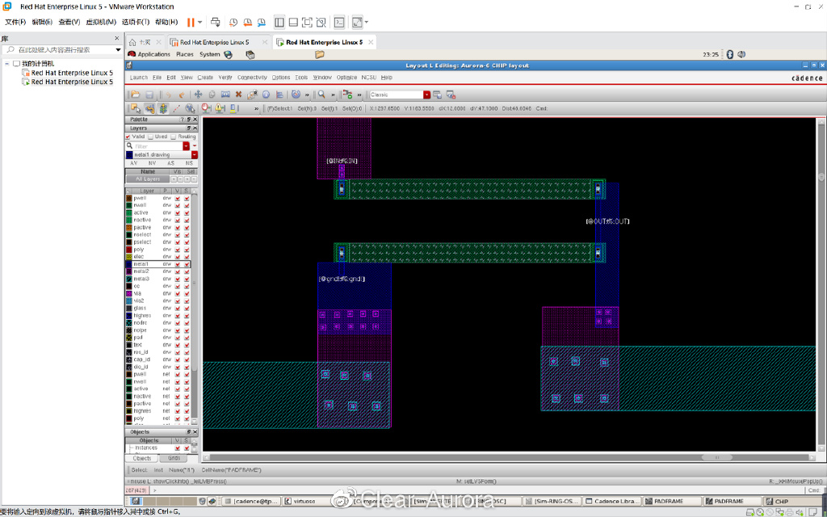
Task: Open the metal1 drawing layer dropdown
Action: (195, 155)
